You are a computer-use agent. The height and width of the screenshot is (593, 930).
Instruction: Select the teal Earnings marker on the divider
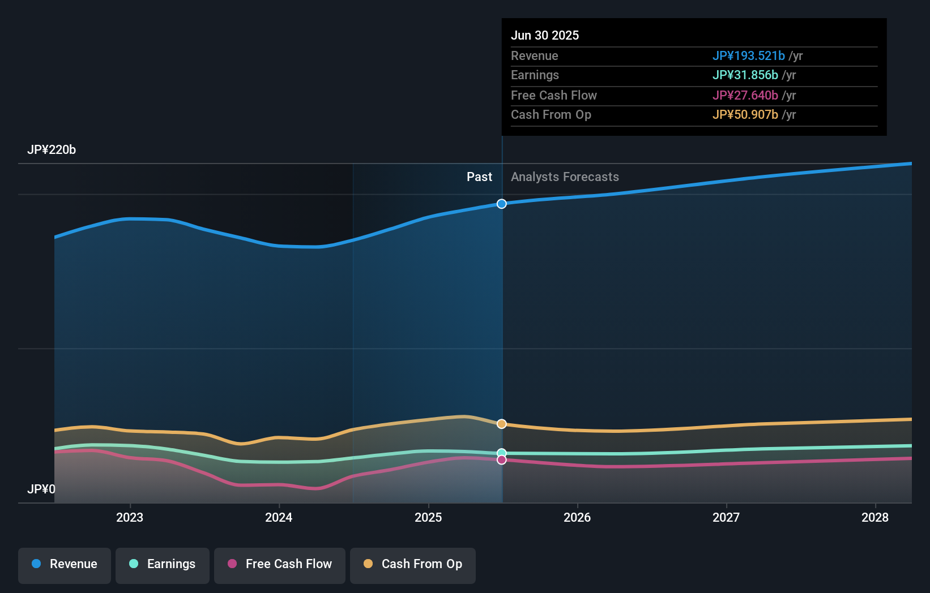point(501,452)
